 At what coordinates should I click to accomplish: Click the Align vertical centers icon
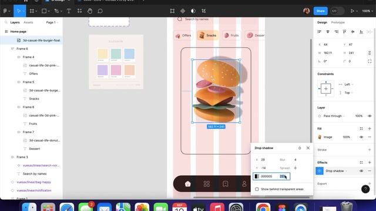point(352,32)
